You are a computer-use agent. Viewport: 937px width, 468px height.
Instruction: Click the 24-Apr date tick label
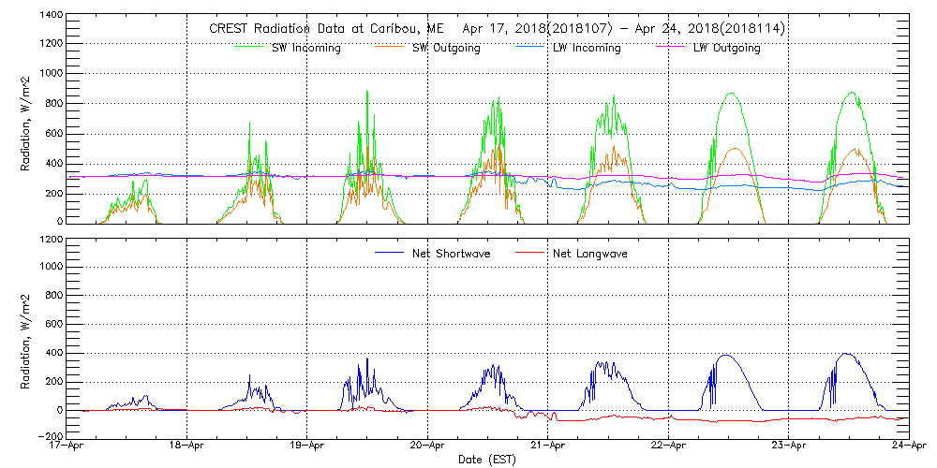pos(909,447)
